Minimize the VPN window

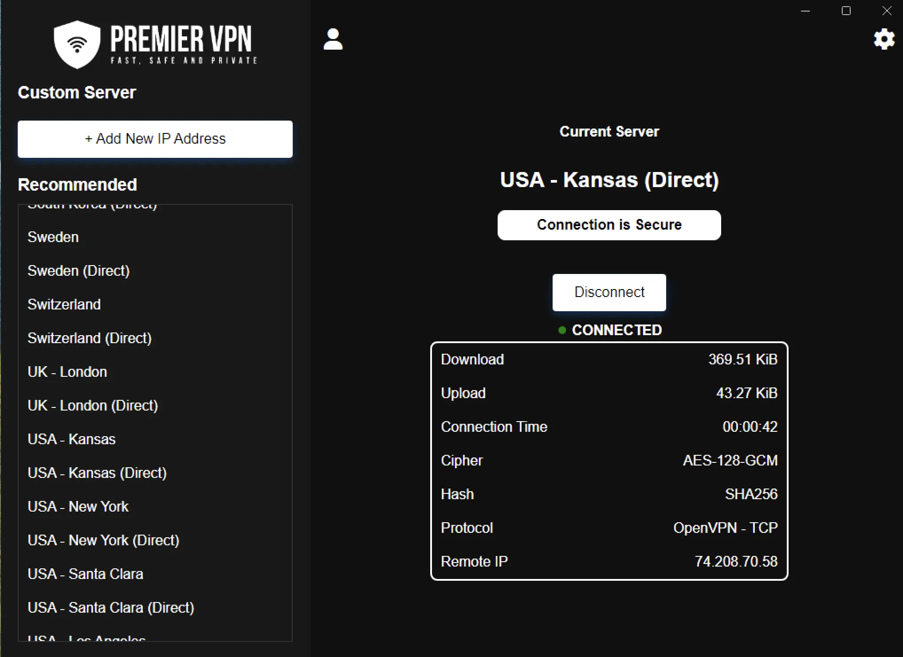805,11
